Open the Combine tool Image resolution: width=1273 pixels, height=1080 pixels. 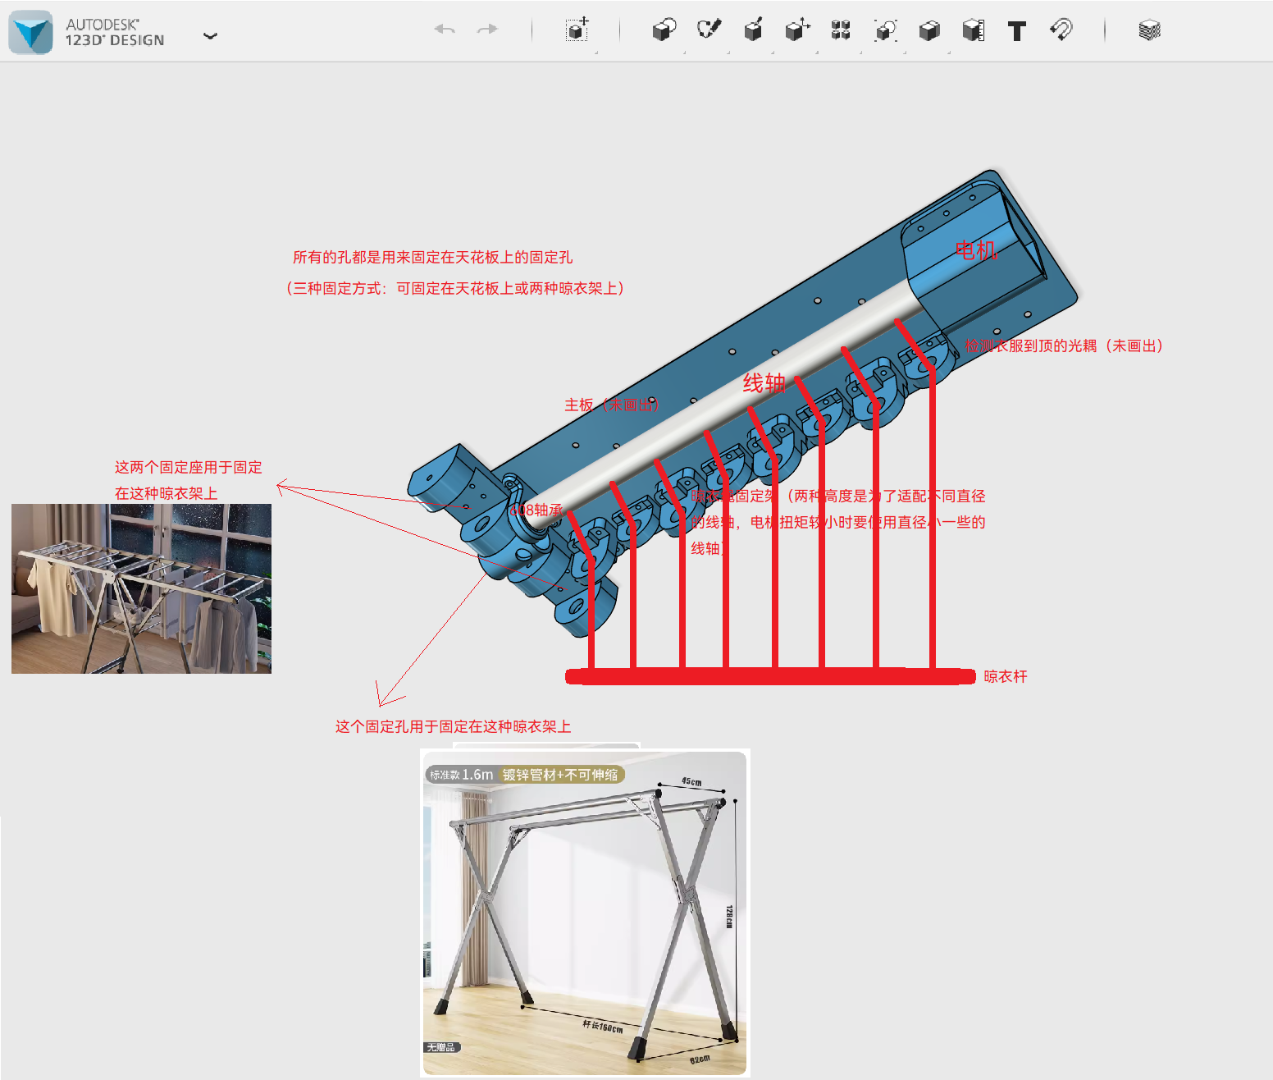929,30
